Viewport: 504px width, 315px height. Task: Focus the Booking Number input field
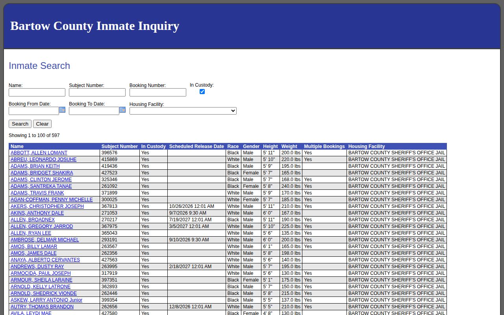point(158,92)
